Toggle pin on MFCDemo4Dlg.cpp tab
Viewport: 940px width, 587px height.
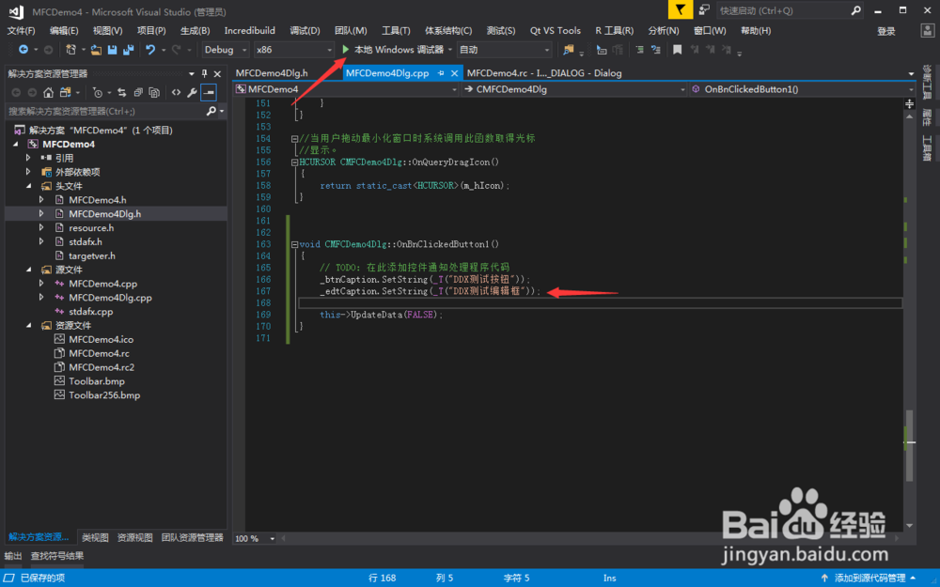click(x=441, y=73)
